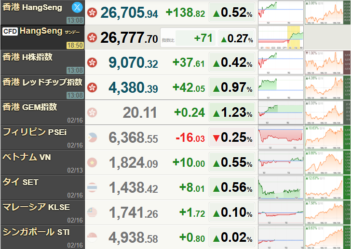The height and width of the screenshot is (249, 351).
Task: Click the ▲0.27% CFD change box
Action: click(237, 38)
